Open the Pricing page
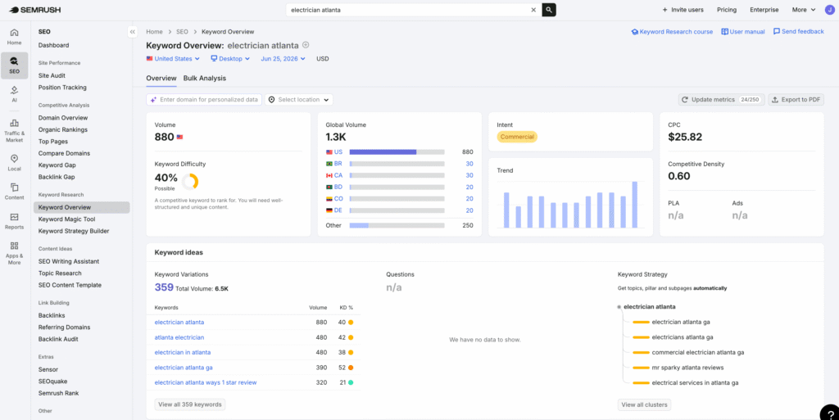This screenshot has width=839, height=420. click(727, 10)
